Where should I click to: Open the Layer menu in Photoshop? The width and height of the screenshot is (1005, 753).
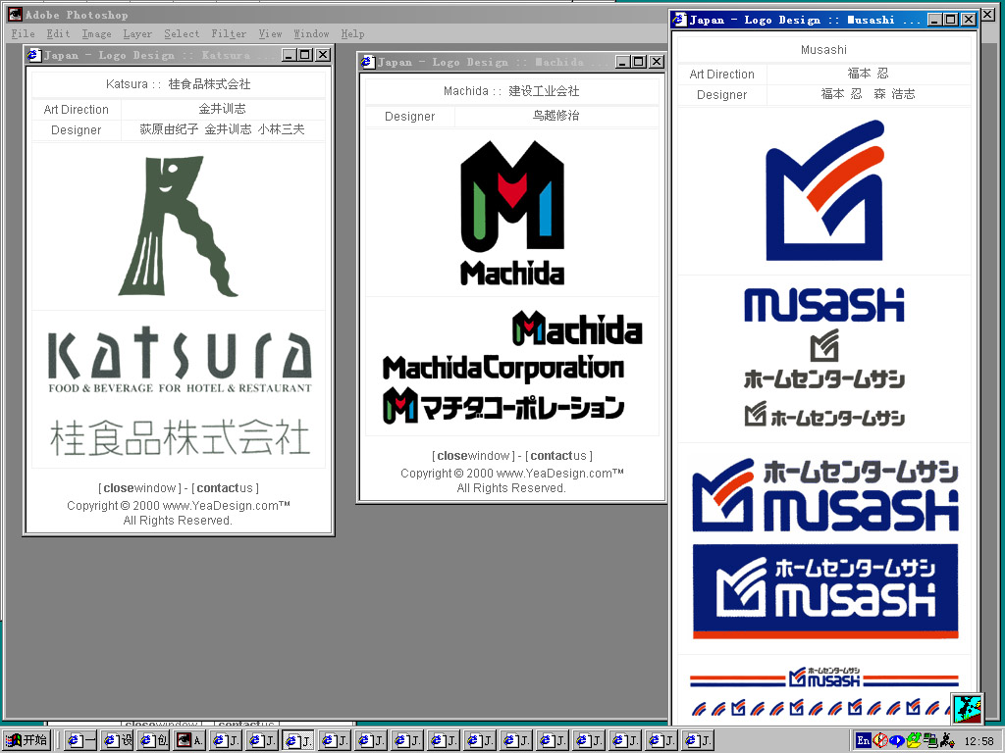(137, 34)
